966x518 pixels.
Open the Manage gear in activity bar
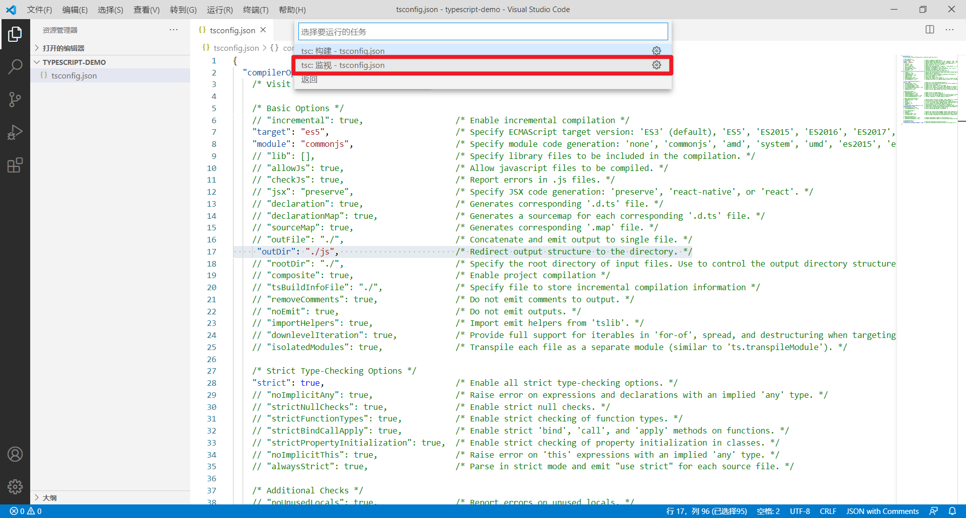coord(15,486)
